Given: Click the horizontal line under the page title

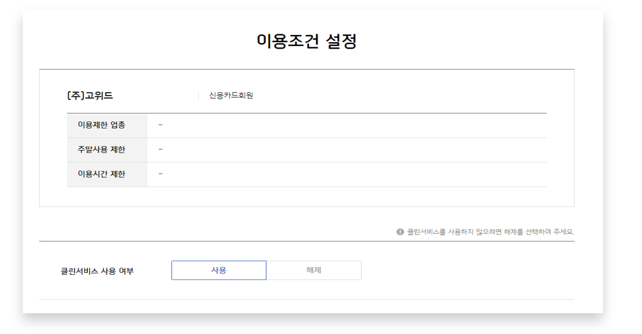Looking at the screenshot, I should 306,69.
